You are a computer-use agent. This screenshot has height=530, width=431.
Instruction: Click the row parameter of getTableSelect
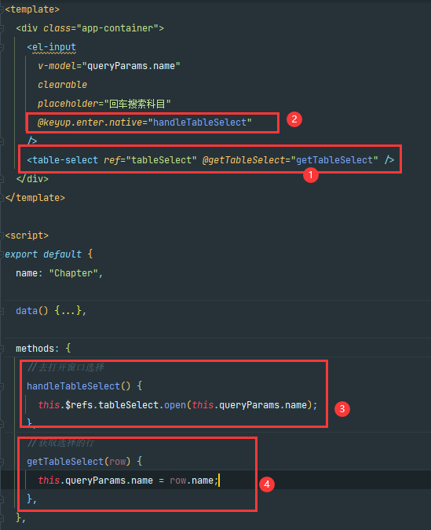tap(117, 462)
